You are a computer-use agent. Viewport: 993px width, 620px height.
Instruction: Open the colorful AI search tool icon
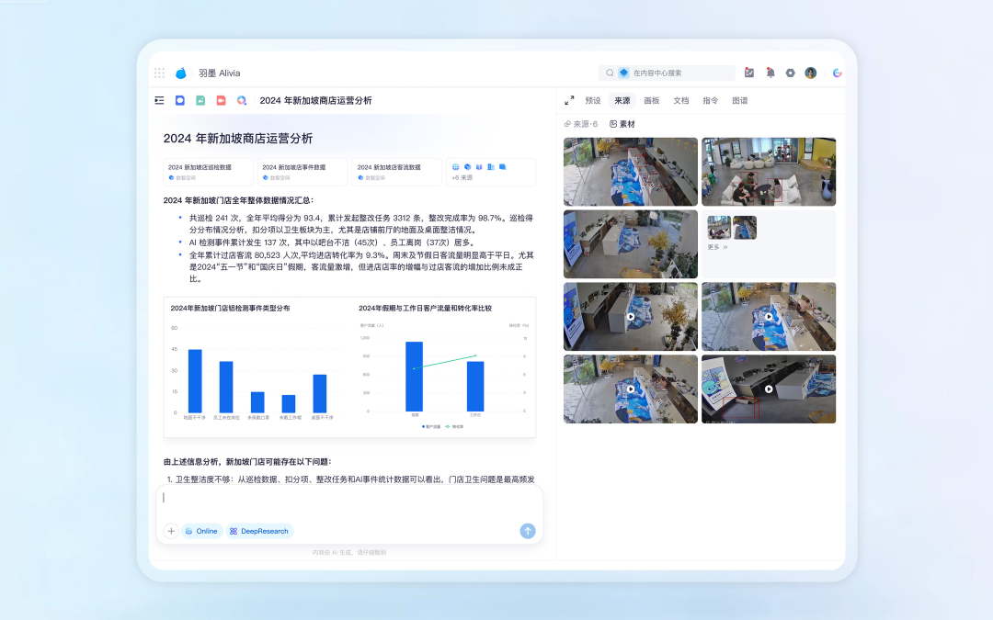242,101
